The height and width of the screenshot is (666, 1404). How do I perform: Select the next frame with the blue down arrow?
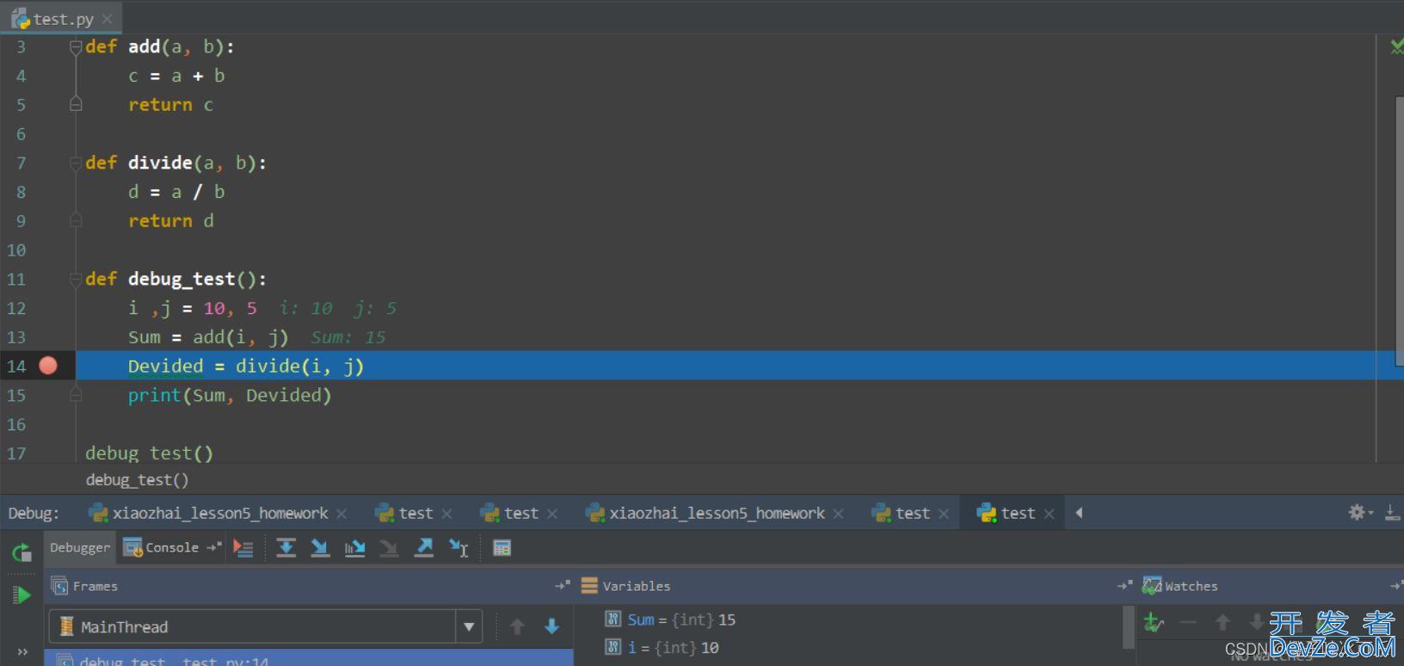pos(552,626)
